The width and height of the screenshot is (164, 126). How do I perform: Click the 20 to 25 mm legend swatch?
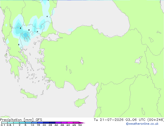click(x=46, y=123)
